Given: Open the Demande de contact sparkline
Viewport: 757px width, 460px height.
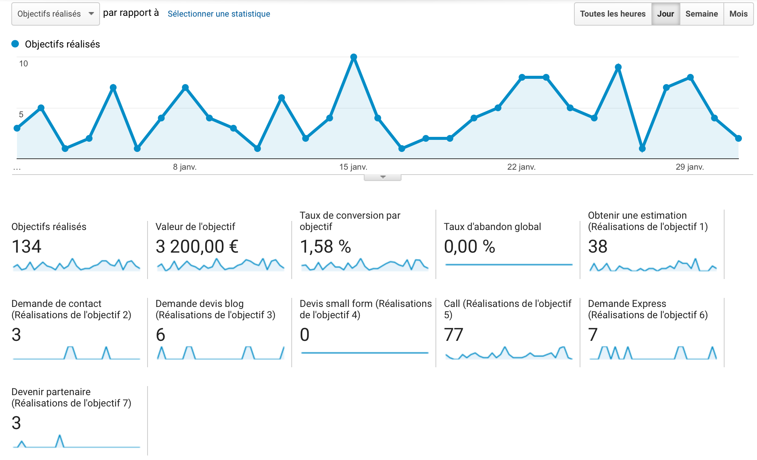Looking at the screenshot, I should pyautogui.click(x=77, y=353).
